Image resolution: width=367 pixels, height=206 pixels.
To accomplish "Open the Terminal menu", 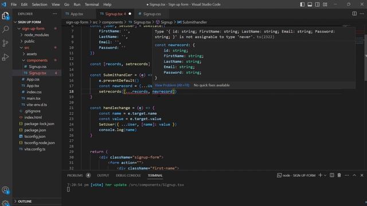I will (x=92, y=5).
